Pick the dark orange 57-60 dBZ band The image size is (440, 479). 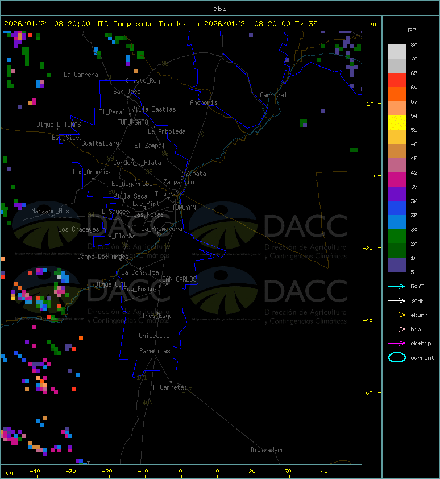[397, 94]
